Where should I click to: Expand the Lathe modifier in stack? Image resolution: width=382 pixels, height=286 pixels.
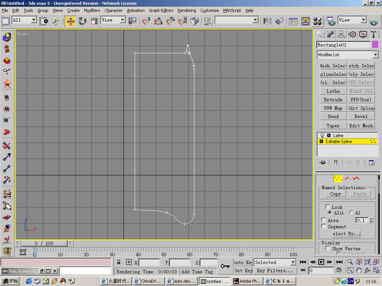[x=329, y=136]
